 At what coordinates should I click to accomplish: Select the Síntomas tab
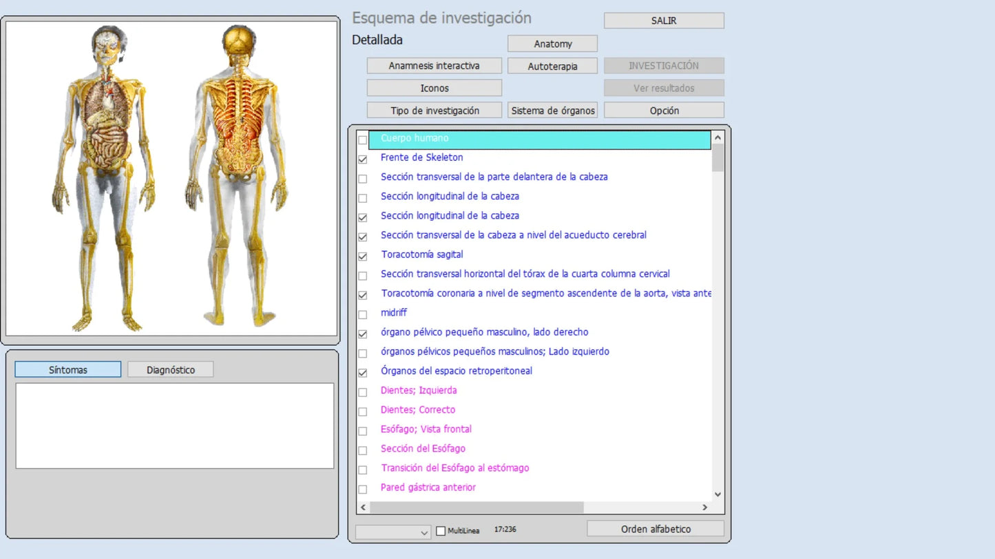point(67,370)
